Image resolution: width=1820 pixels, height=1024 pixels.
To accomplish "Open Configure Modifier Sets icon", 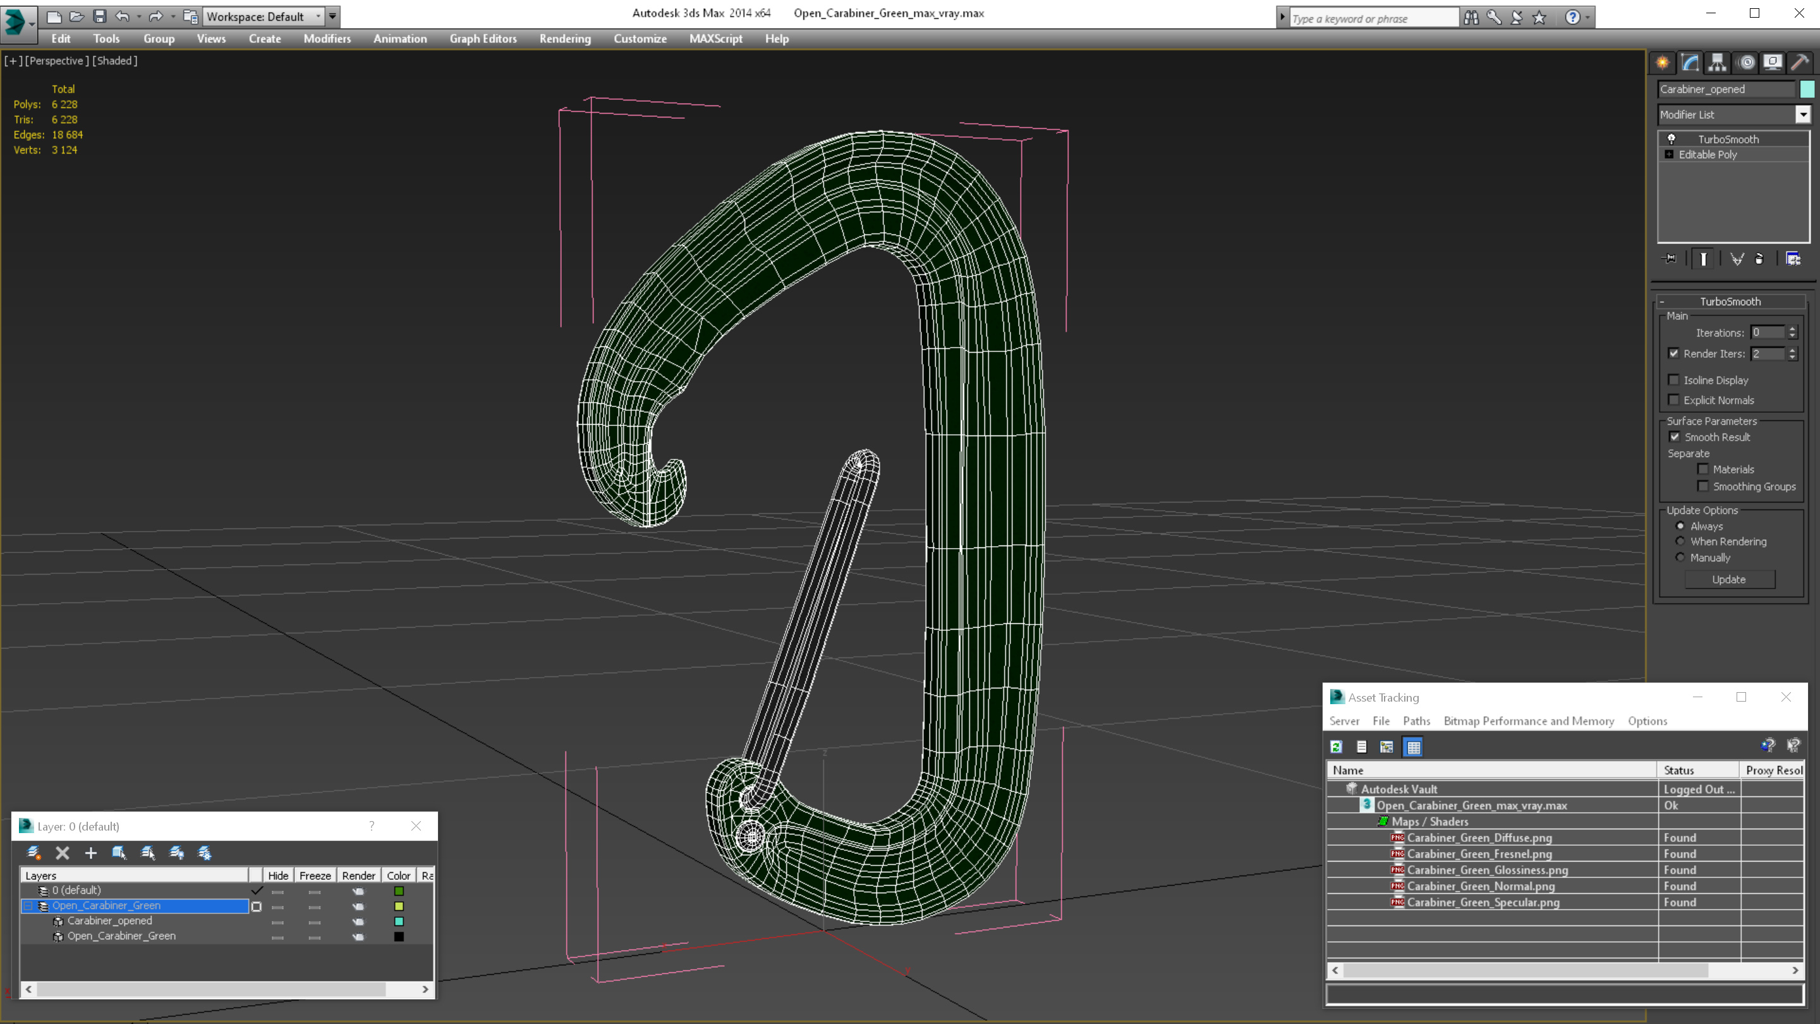I will [1793, 259].
